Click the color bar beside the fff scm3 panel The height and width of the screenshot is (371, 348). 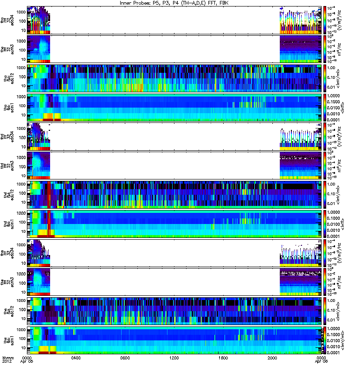(x=325, y=282)
